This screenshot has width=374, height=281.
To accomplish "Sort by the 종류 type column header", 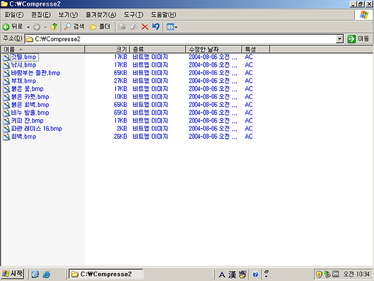I will pyautogui.click(x=158, y=49).
